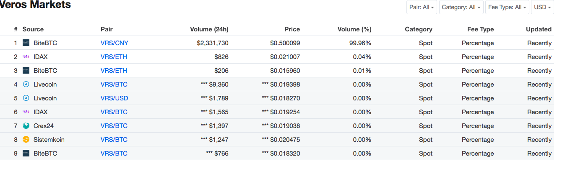Click the BiteBTC logo in row 9

26,153
